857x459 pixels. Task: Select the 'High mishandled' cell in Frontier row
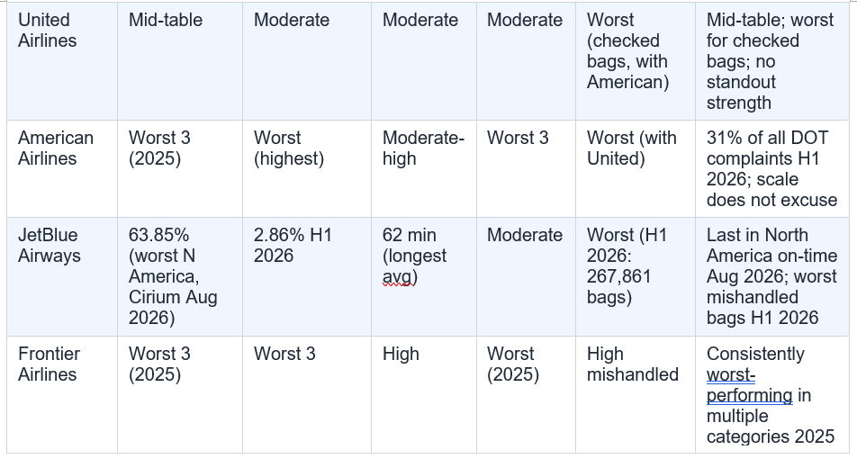point(636,394)
